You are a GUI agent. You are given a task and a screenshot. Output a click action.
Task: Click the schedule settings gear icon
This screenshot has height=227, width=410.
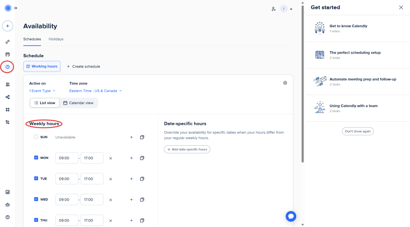[x=285, y=83]
